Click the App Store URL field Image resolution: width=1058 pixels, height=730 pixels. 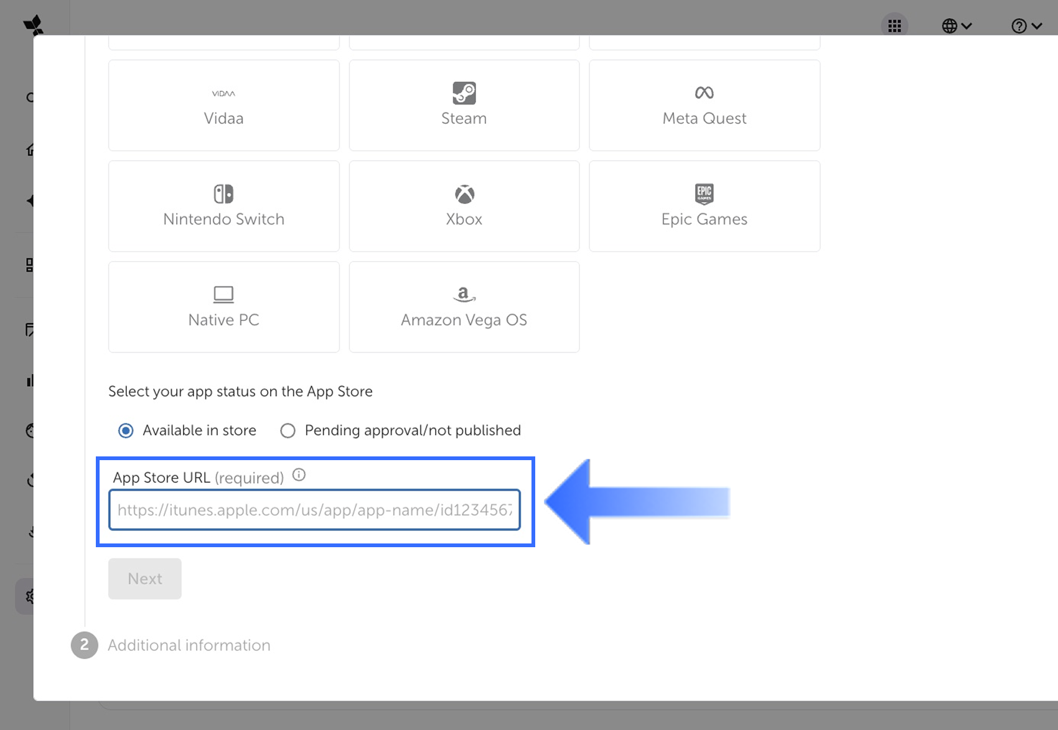click(x=314, y=510)
